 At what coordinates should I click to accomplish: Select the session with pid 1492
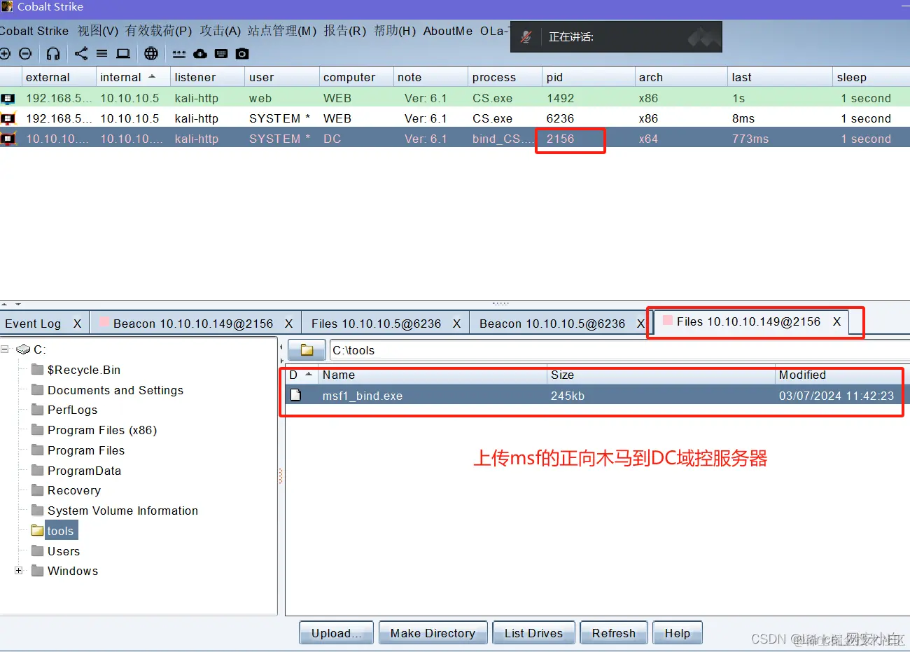click(455, 99)
